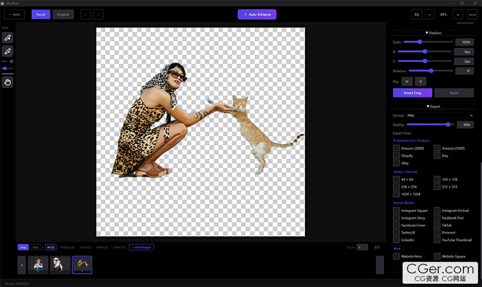The width and height of the screenshot is (482, 287).
Task: Select the first brush tool in Tools
Action: click(7, 37)
